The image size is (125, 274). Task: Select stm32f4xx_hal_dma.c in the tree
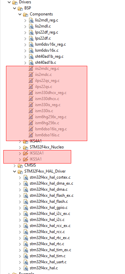(49, 190)
